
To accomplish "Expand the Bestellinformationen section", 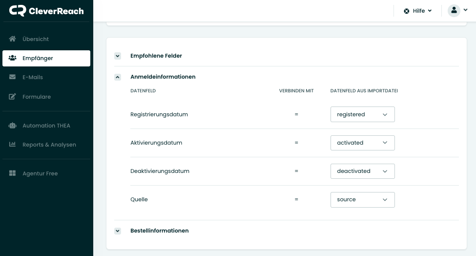I will point(118,231).
